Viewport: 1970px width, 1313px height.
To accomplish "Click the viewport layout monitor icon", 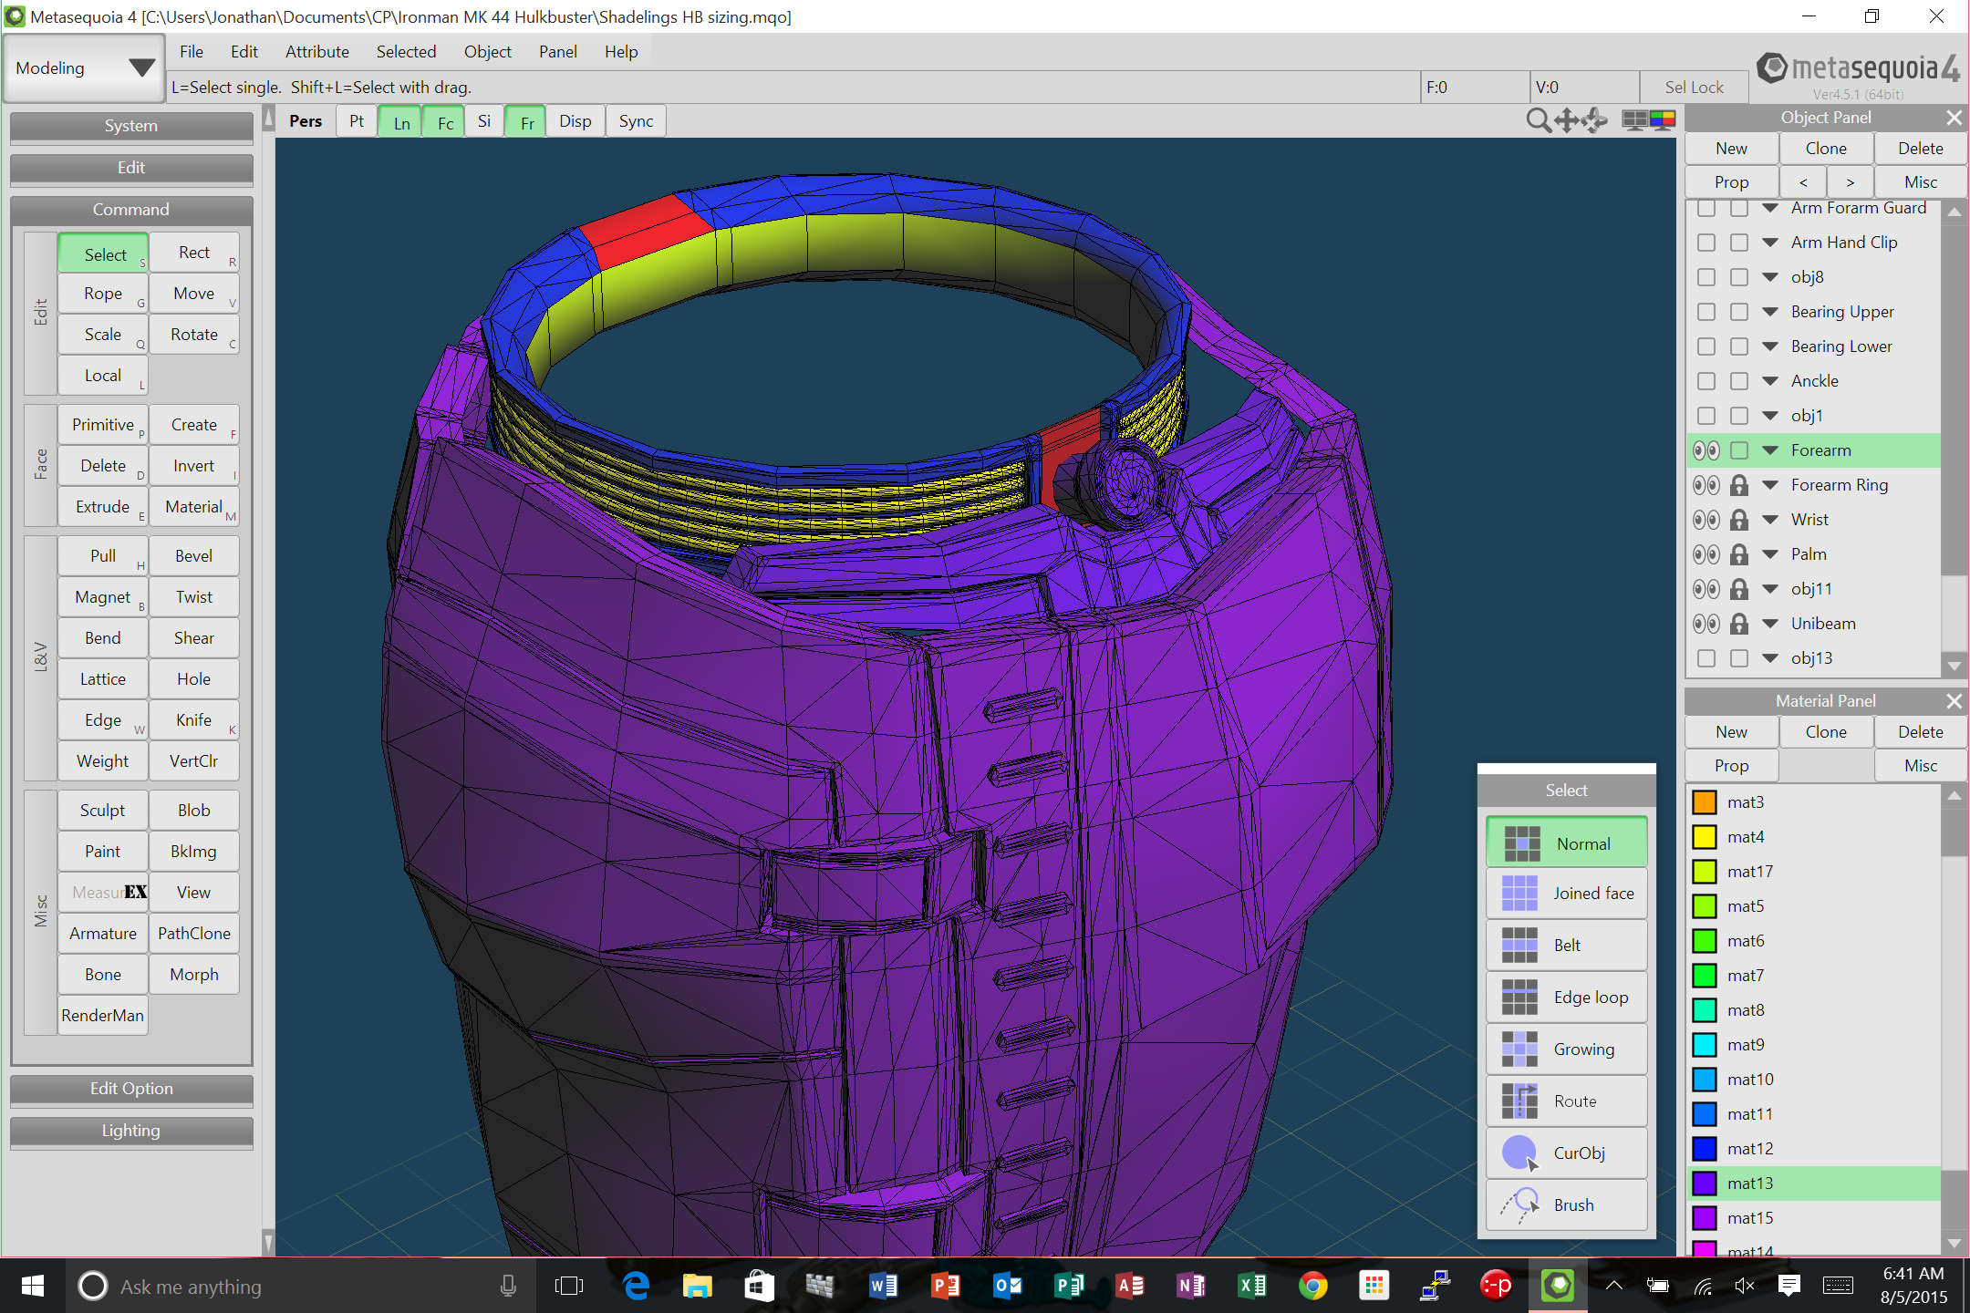I will click(1634, 120).
